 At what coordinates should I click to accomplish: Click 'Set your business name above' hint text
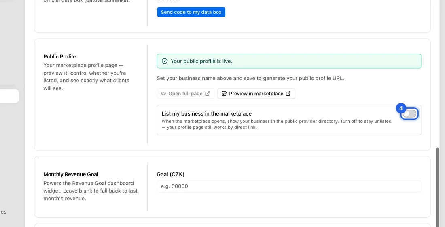pyautogui.click(x=250, y=78)
